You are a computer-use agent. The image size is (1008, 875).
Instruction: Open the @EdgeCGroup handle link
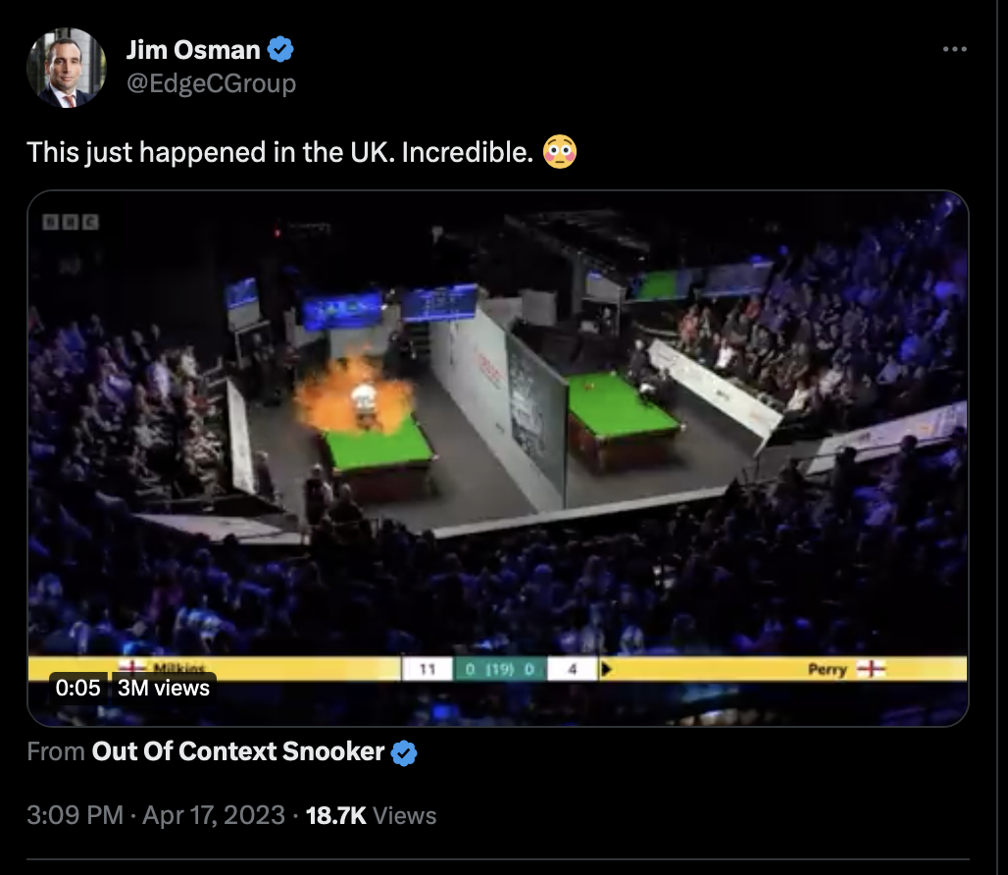pyautogui.click(x=211, y=83)
